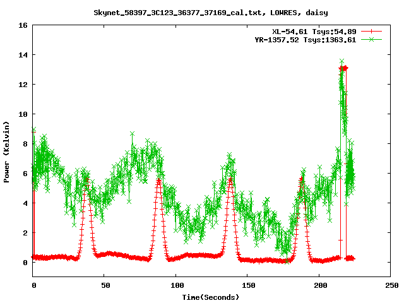The height and width of the screenshot is (303, 404).
Task: Click the Time(Seconds) x-axis label
Action: click(x=210, y=297)
